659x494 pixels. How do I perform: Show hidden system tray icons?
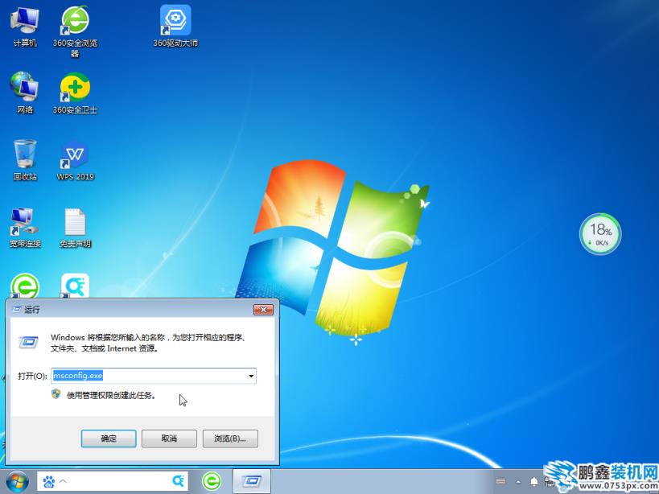click(518, 482)
